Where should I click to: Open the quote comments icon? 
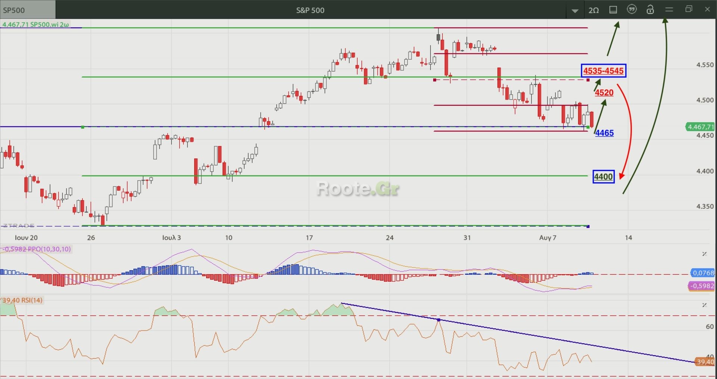631,10
